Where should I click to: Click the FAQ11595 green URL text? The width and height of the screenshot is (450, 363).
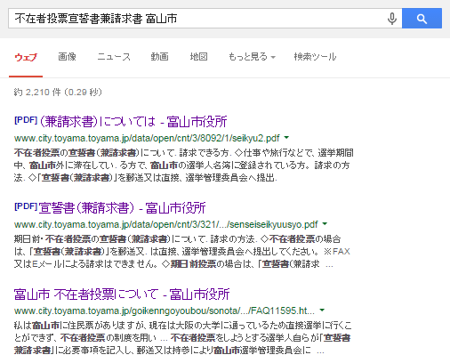165,311
